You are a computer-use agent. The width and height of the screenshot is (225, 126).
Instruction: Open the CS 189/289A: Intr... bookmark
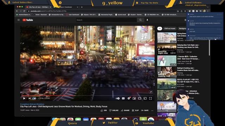pos(152,15)
